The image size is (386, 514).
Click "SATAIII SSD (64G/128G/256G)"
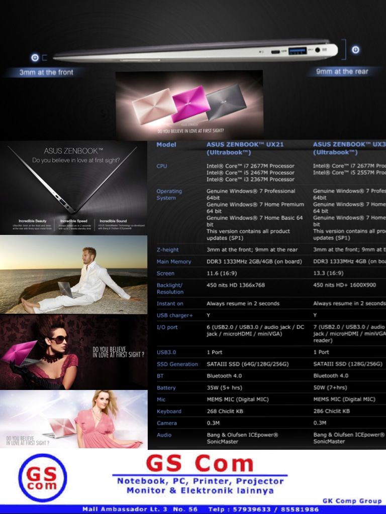click(x=247, y=364)
